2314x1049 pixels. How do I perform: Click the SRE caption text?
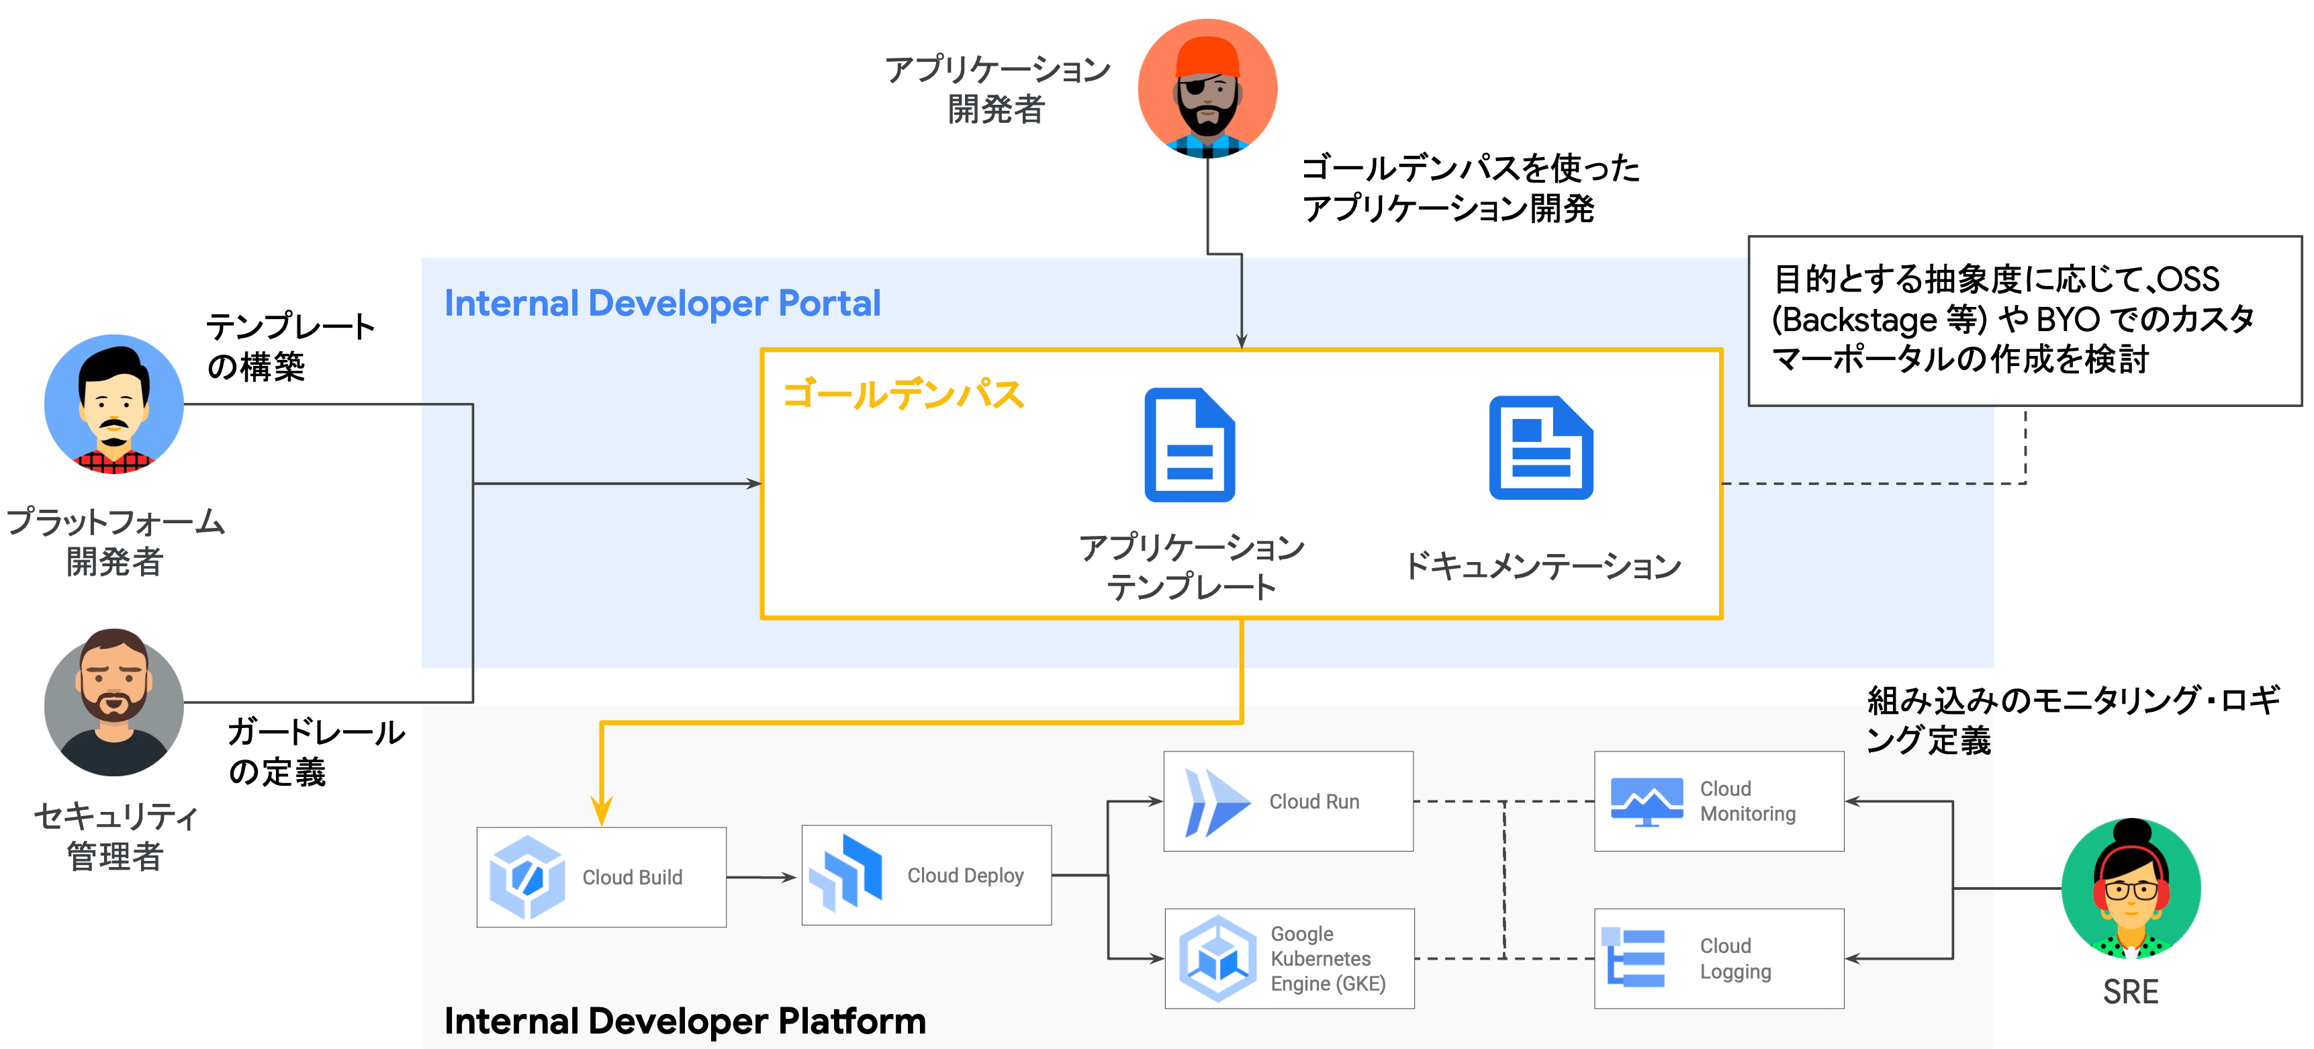coord(2131,993)
